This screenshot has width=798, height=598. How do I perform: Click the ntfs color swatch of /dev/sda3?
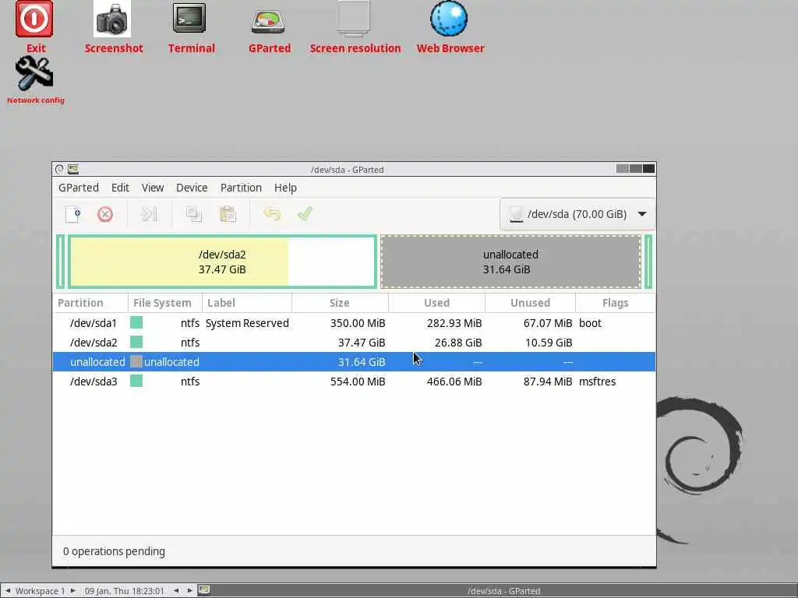(x=136, y=381)
